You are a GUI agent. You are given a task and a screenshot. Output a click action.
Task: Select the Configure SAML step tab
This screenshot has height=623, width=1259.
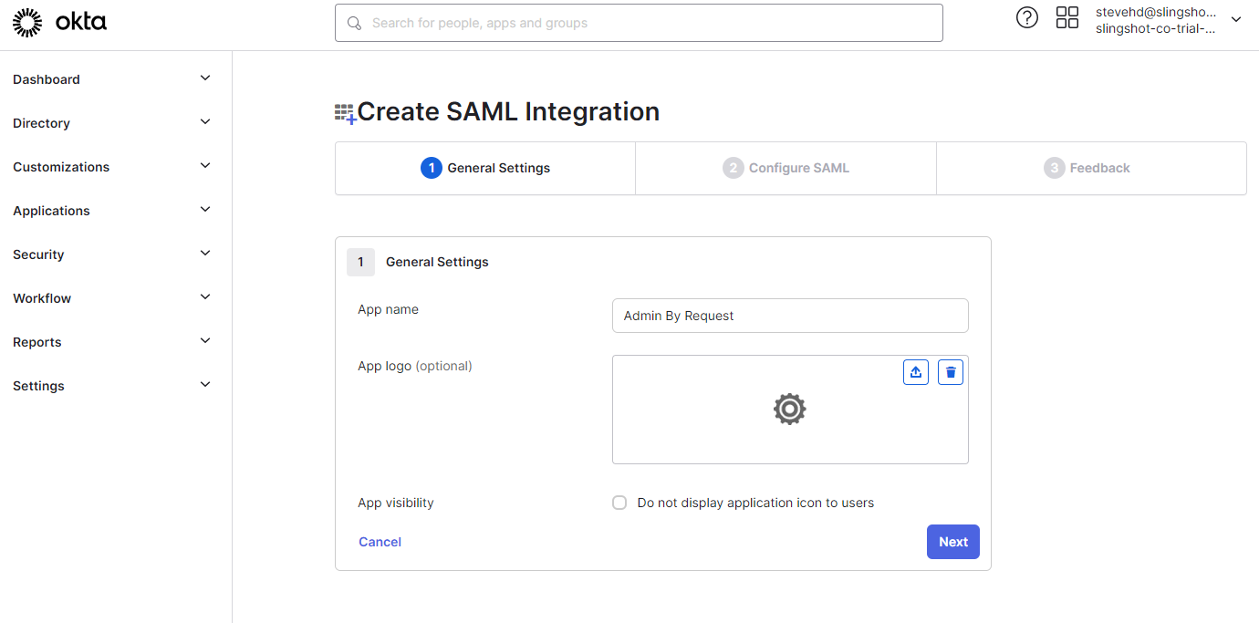[786, 168]
